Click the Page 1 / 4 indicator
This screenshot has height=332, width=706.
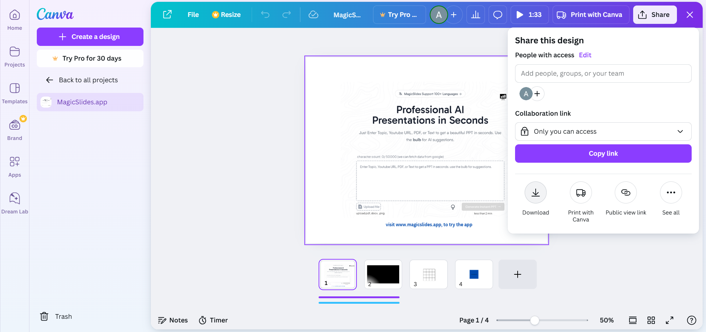(x=474, y=320)
